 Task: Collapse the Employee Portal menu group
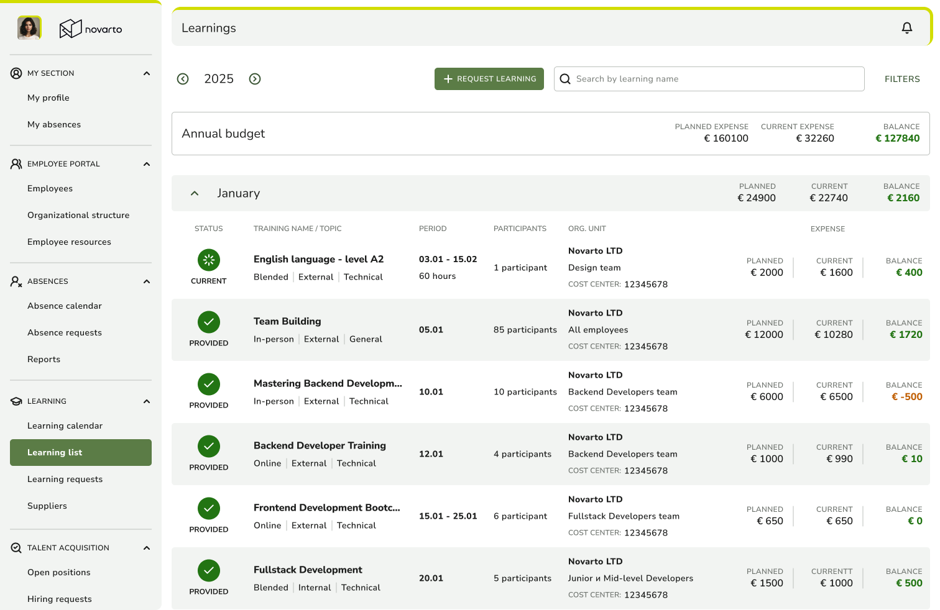click(147, 164)
